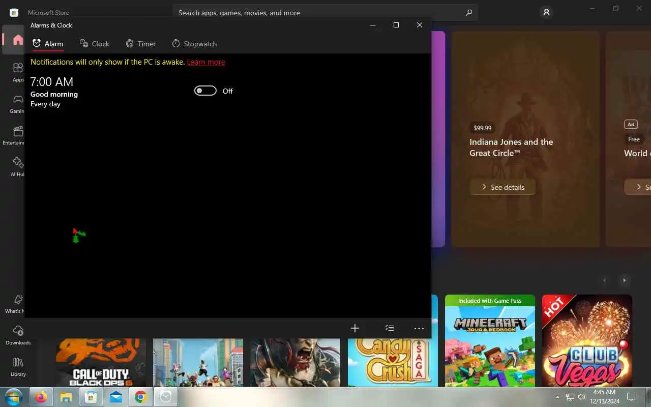Maximize the Alarms & Clock window

(x=396, y=25)
